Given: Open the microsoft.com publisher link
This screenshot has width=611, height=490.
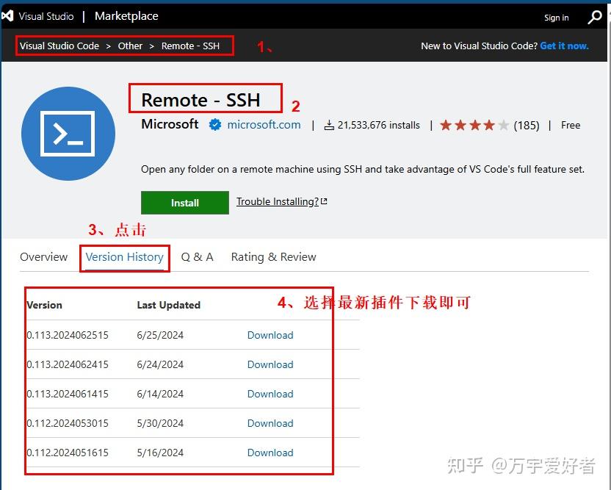Looking at the screenshot, I should (262, 124).
